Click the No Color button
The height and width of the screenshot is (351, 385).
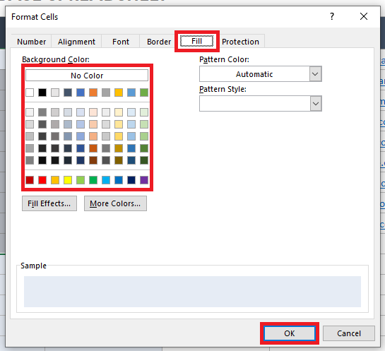pyautogui.click(x=87, y=76)
